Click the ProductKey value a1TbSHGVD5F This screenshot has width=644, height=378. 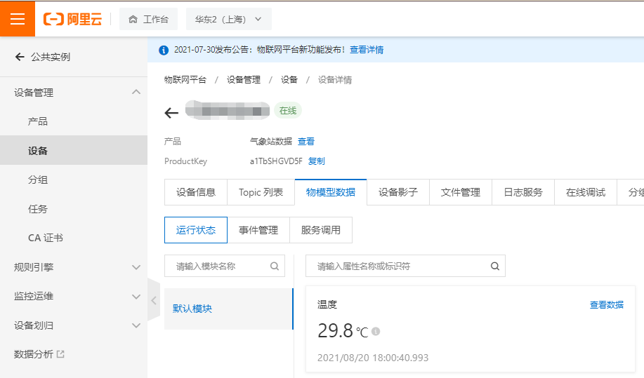[x=276, y=161]
